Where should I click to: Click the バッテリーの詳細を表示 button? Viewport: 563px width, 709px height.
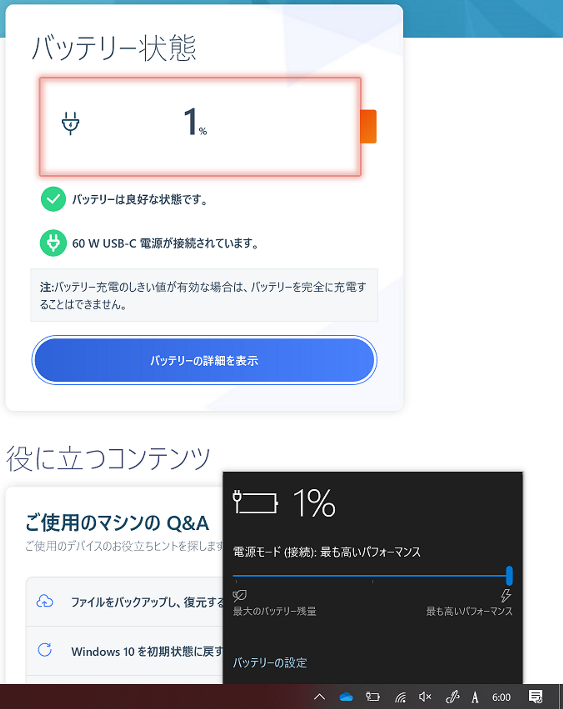click(x=204, y=360)
